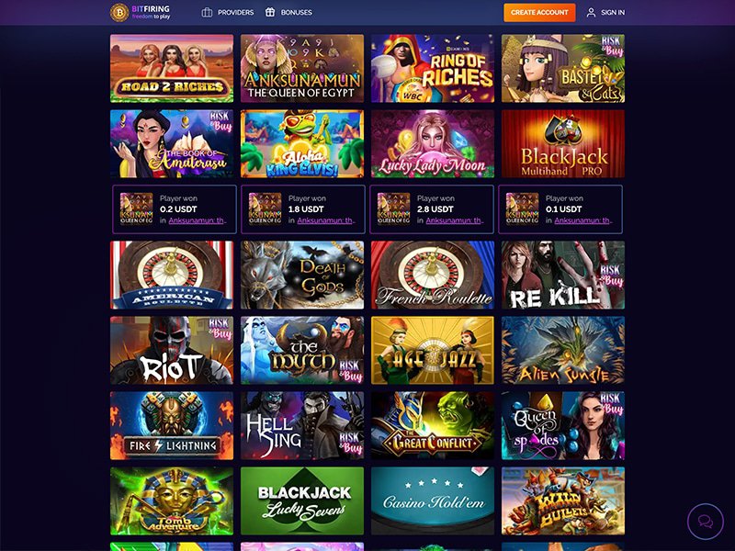Screen dimensions: 735x551
Task: Click the Create Account button
Action: (x=539, y=13)
